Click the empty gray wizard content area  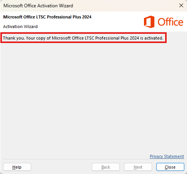pyautogui.click(x=93, y=97)
